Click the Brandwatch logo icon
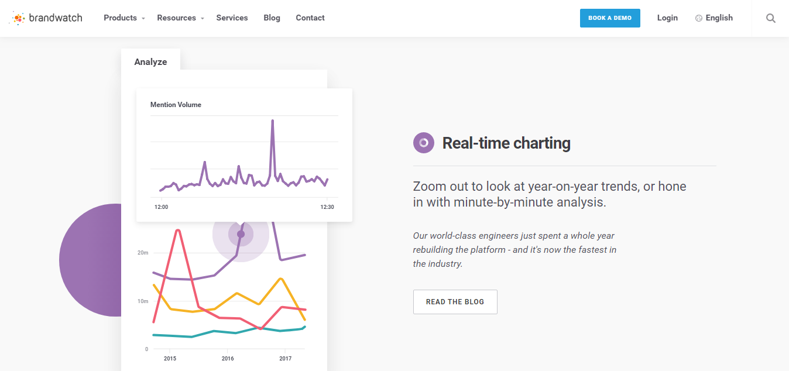 pos(18,18)
